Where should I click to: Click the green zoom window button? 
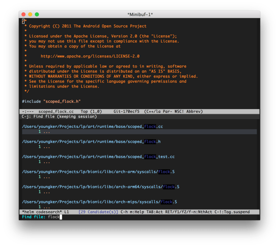37,14
